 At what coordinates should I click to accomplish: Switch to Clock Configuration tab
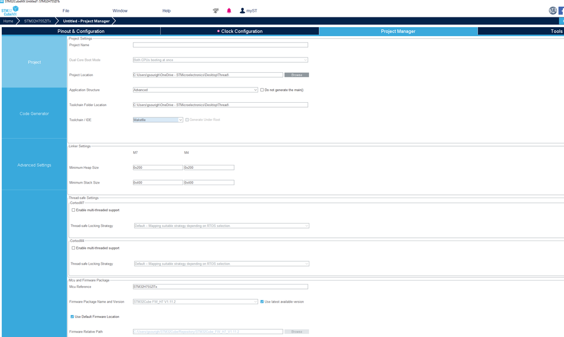240,31
